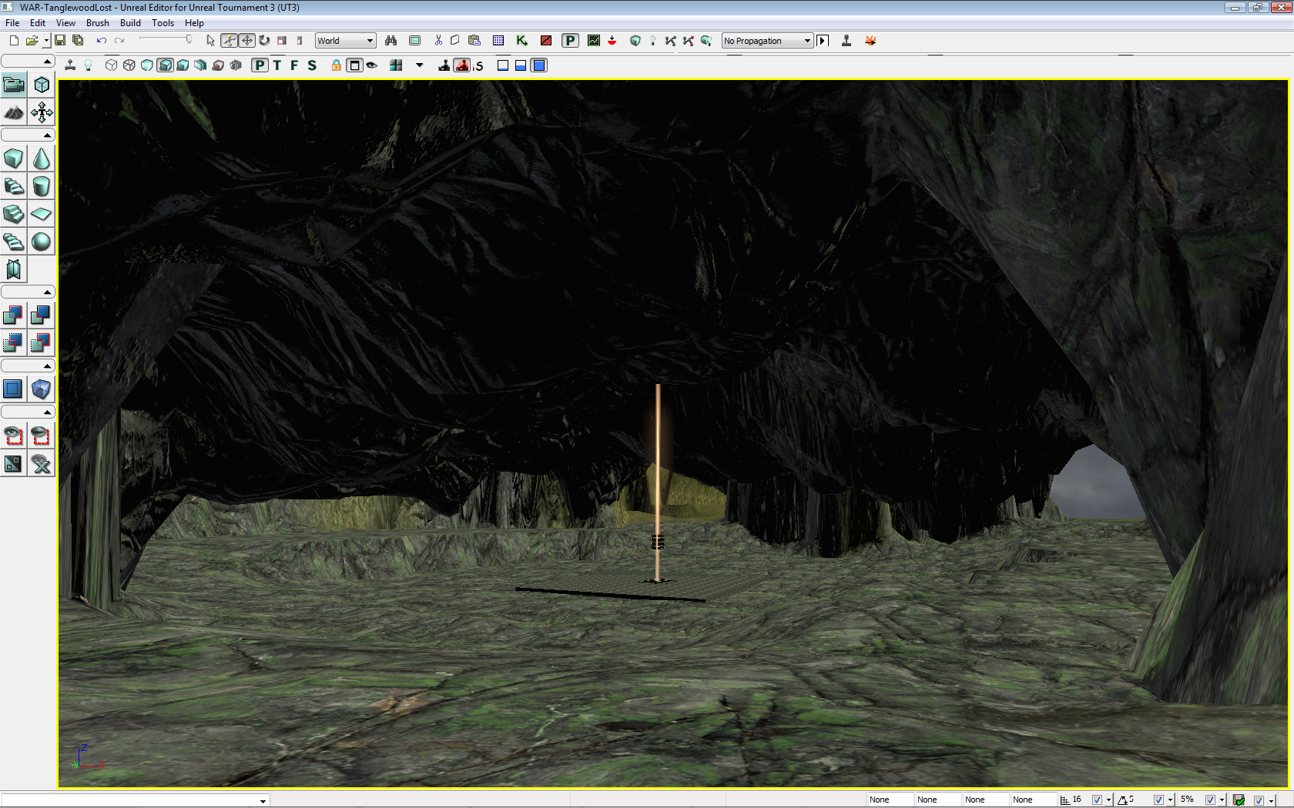
Task: Open the No Propagation dropdown
Action: tap(767, 41)
